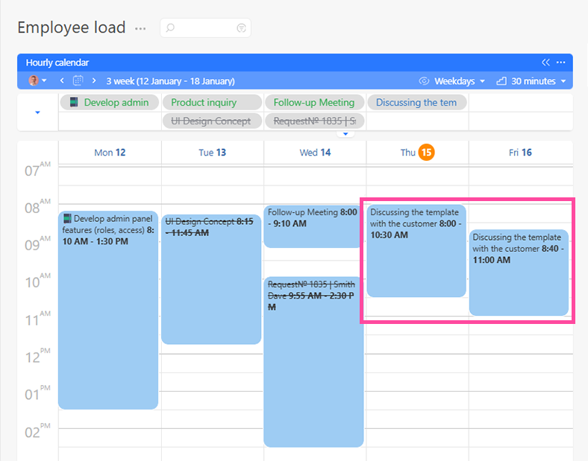Expand all-day section using the small center arrow
This screenshot has width=588, height=461.
coord(344,135)
